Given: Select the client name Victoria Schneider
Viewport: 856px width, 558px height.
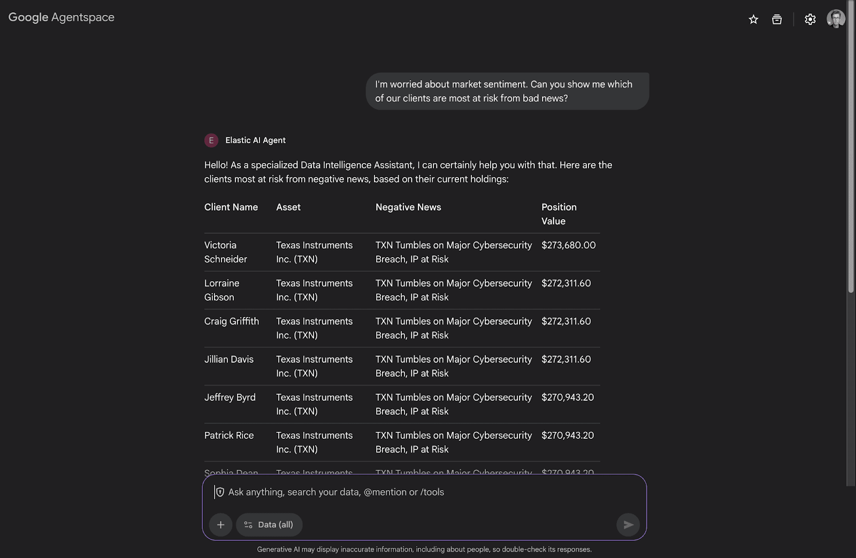Looking at the screenshot, I should click(x=225, y=252).
